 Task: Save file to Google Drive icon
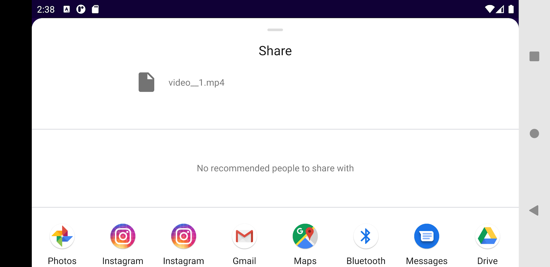[487, 236]
